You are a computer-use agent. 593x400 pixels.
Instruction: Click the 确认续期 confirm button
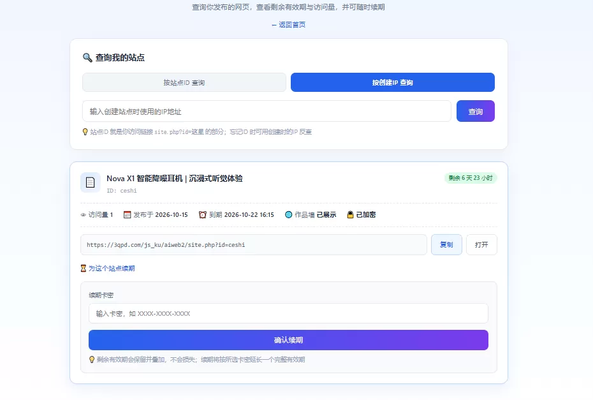(289, 340)
